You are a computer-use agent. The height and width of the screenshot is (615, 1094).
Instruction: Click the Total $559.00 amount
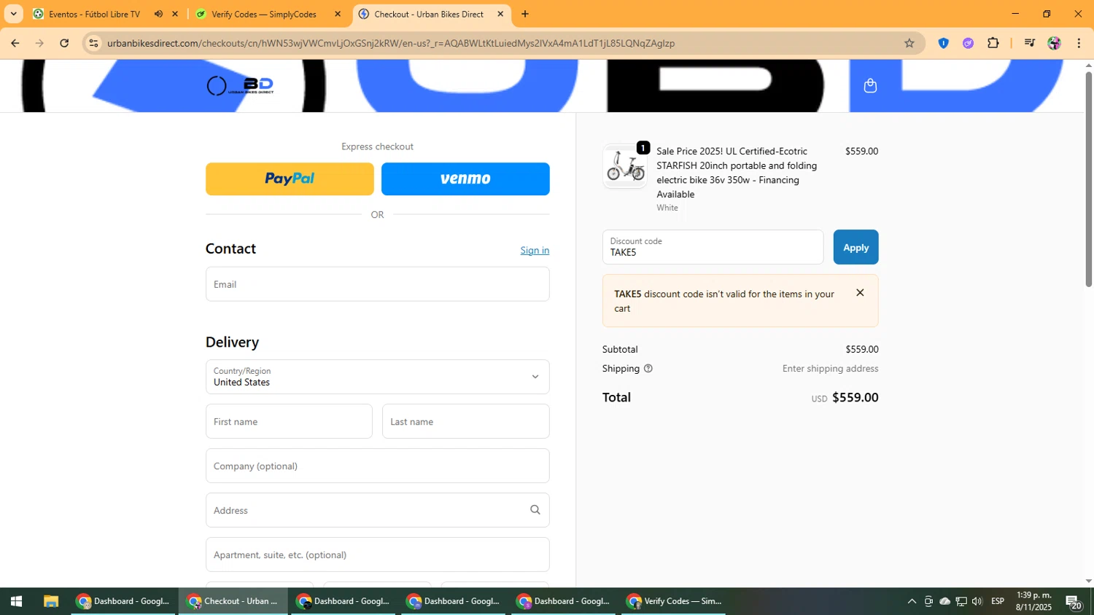pos(855,397)
